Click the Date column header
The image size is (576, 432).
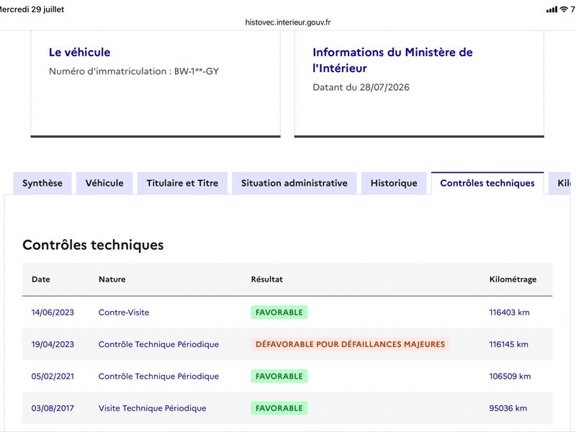click(x=41, y=279)
